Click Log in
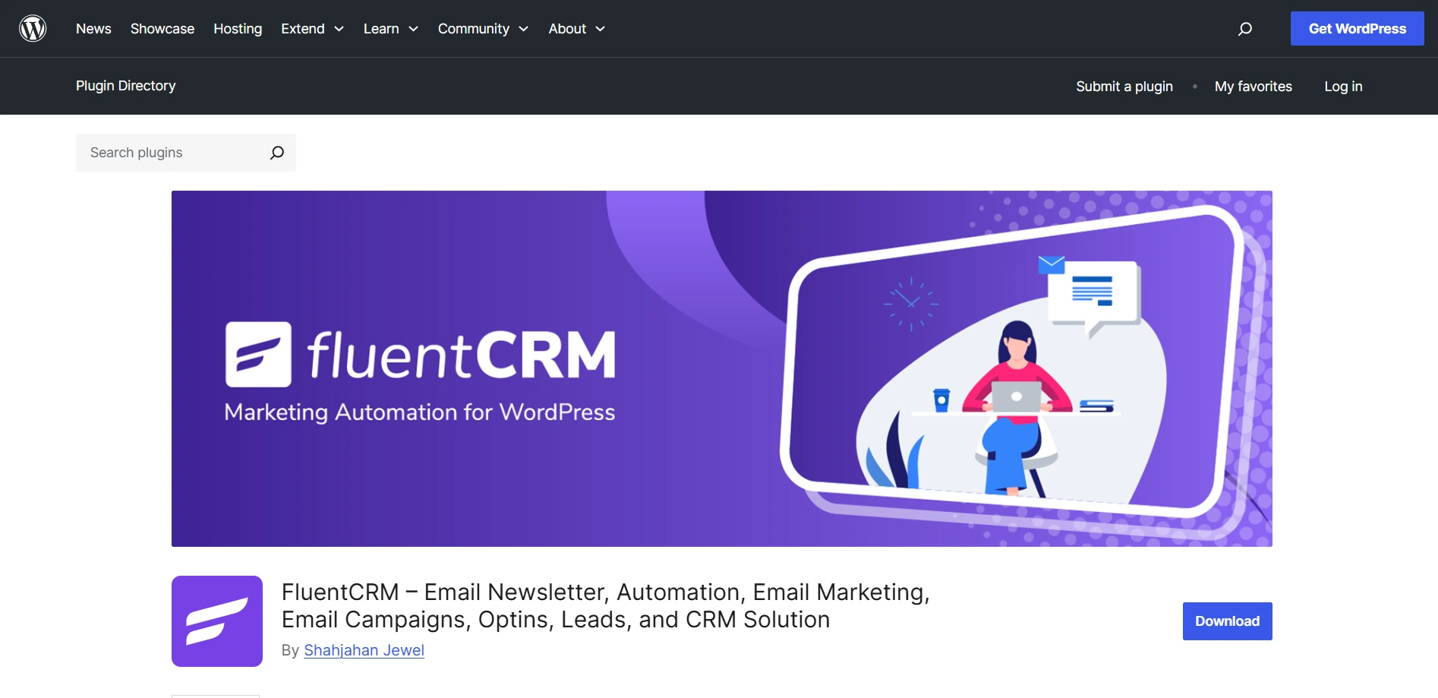This screenshot has width=1438, height=698. (1342, 86)
